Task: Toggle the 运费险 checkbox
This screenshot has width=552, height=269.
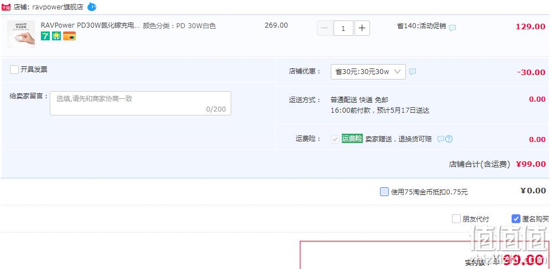Action: click(335, 139)
